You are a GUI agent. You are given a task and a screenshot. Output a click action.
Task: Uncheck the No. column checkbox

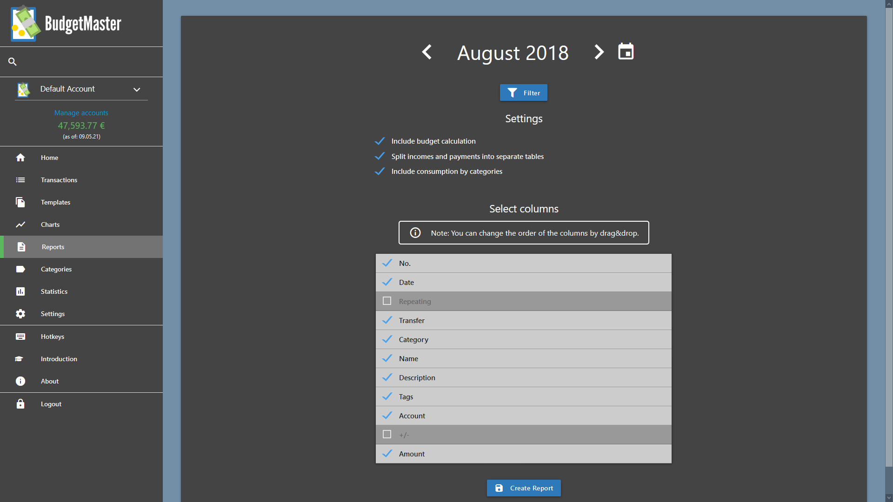pos(387,263)
